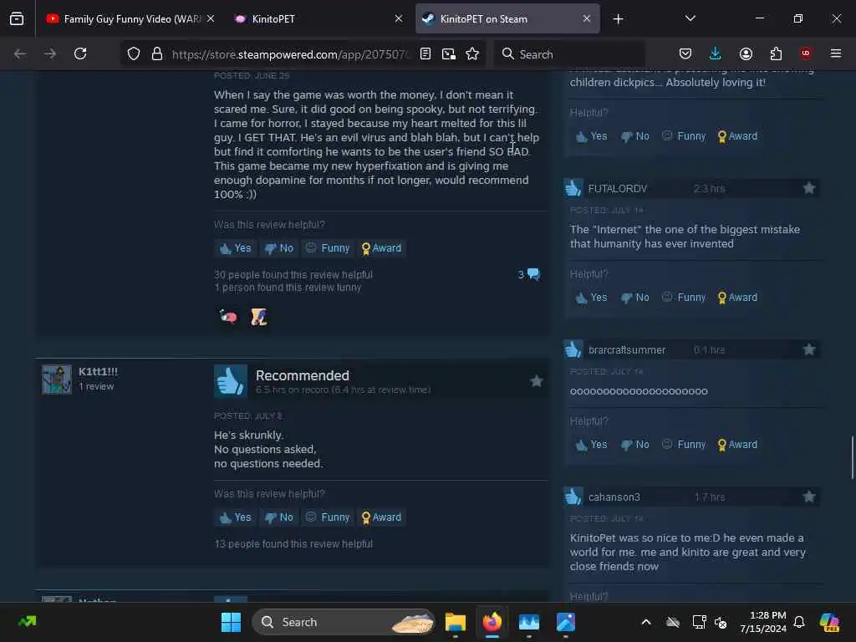Open tracking protection shield icon
Viewport: 856px width, 642px height.
click(134, 54)
